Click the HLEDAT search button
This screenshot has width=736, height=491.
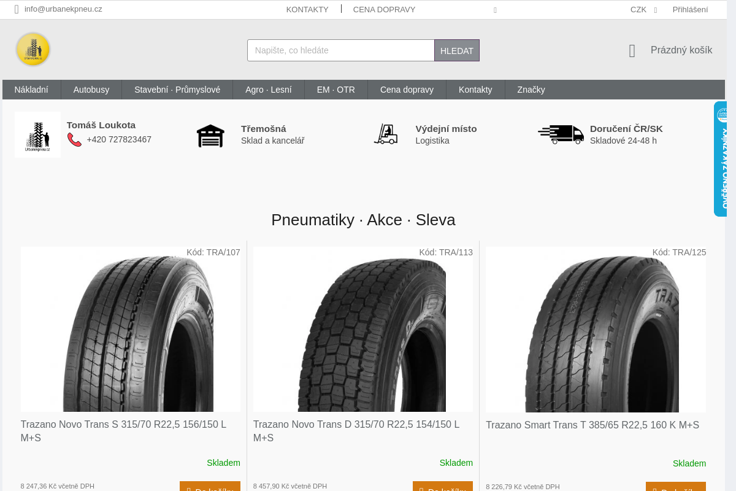click(457, 50)
